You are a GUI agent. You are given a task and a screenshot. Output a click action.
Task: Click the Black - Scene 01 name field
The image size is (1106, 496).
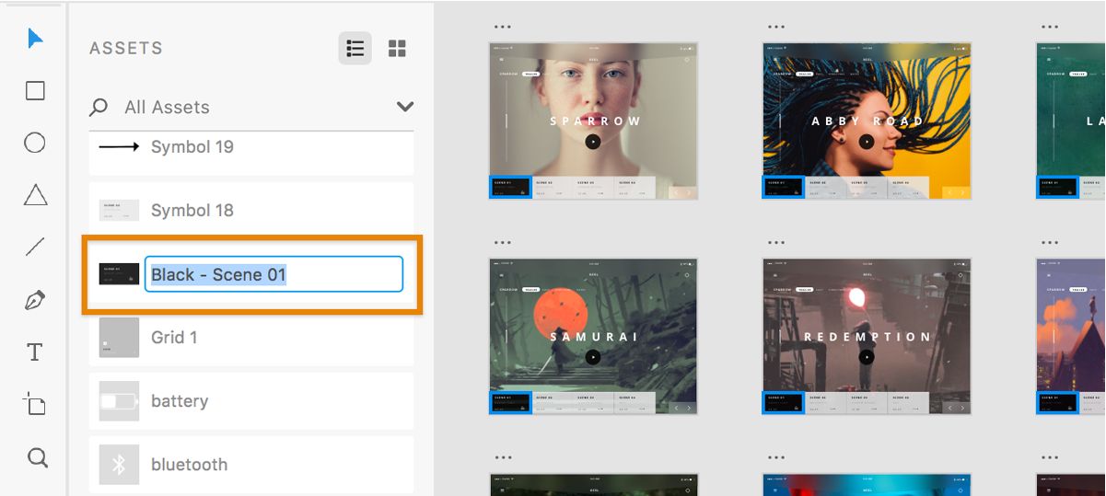tap(274, 274)
